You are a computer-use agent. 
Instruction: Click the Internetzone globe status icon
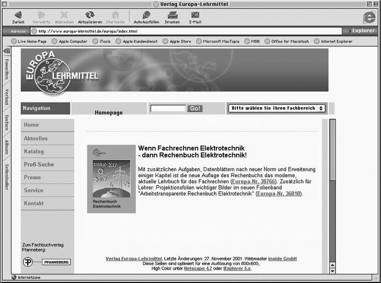pos(14,277)
